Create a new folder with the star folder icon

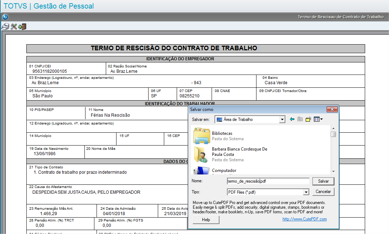(308, 119)
